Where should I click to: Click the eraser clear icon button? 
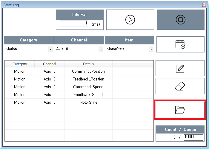coord(180,86)
